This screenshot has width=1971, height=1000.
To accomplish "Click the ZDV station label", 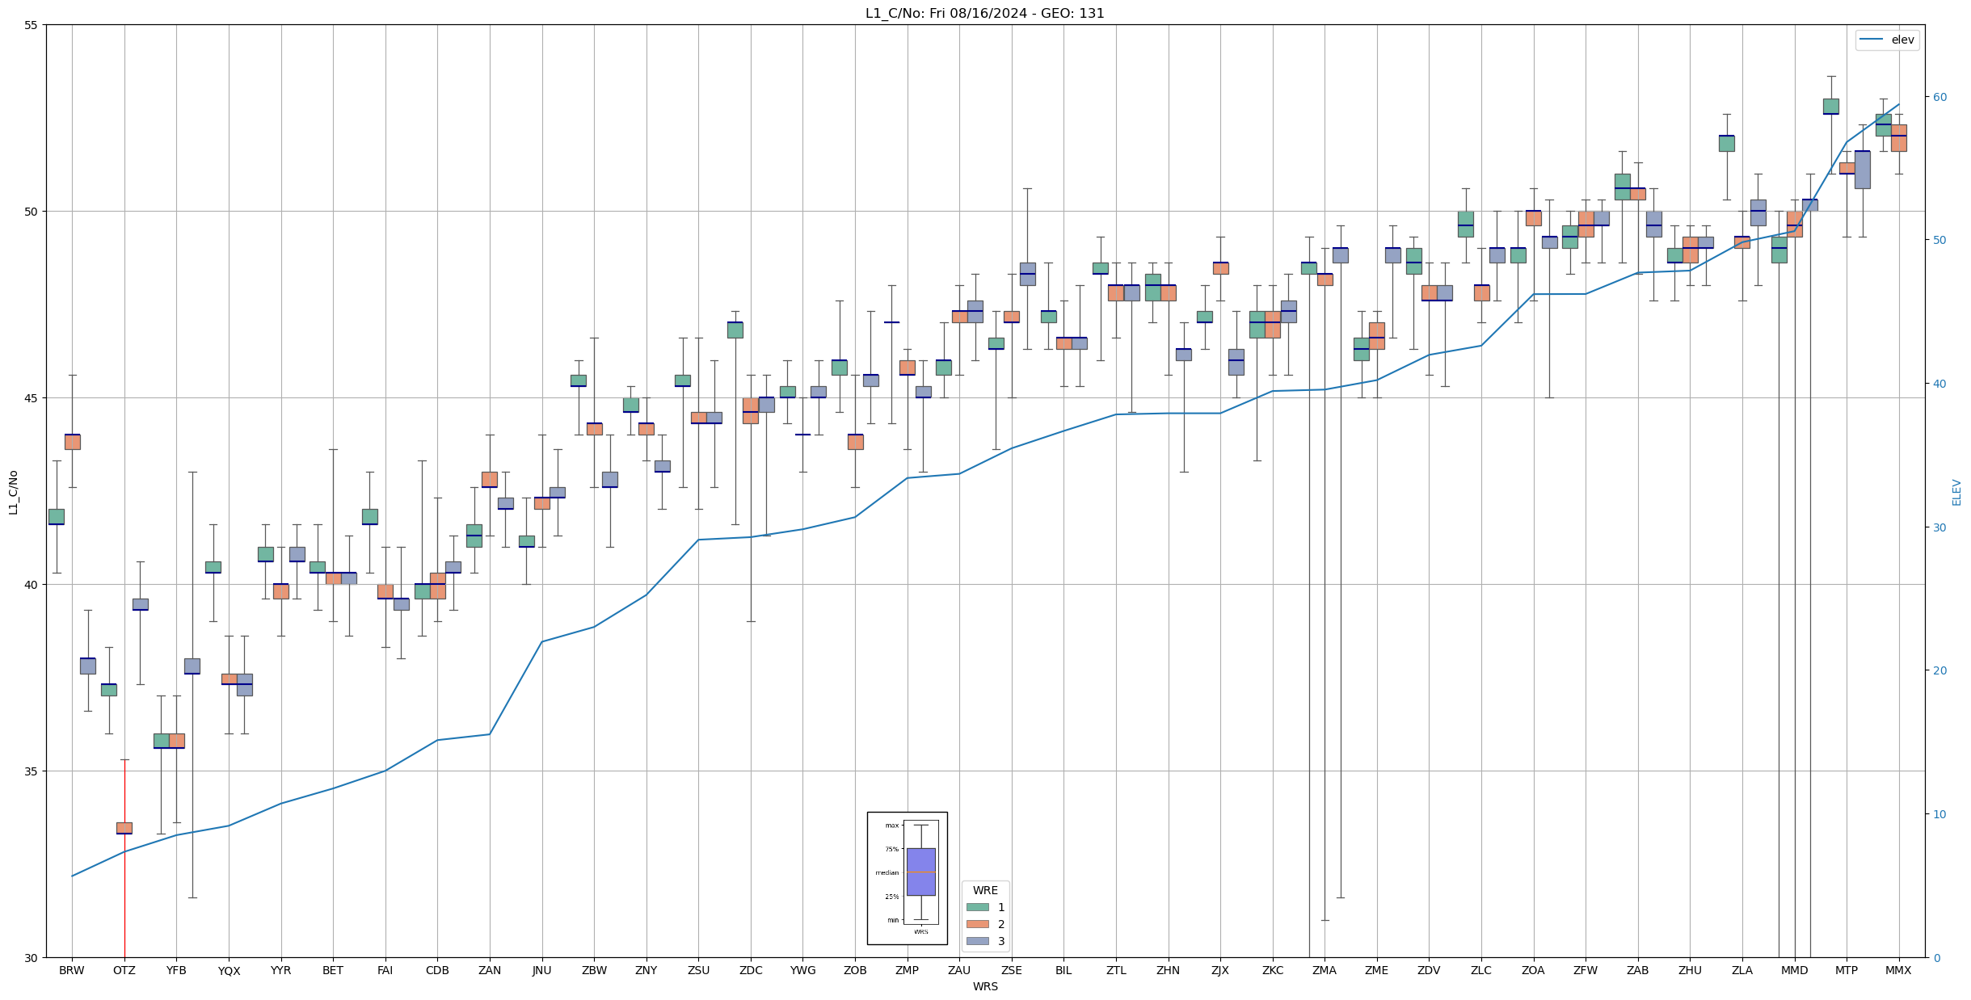I will point(1429,970).
